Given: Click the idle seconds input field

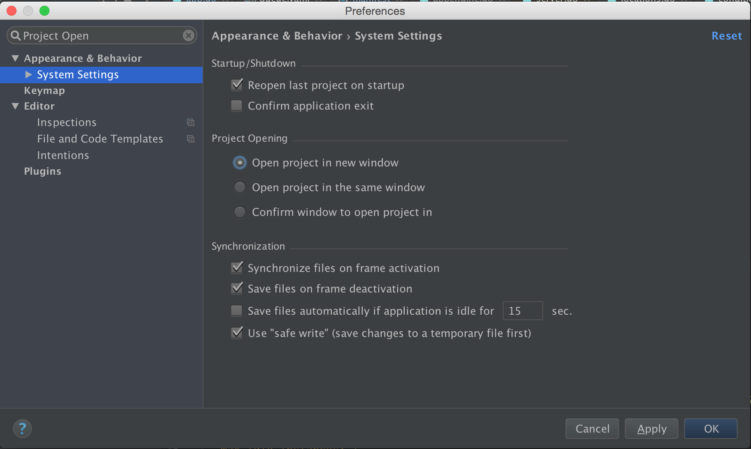Looking at the screenshot, I should [x=522, y=311].
